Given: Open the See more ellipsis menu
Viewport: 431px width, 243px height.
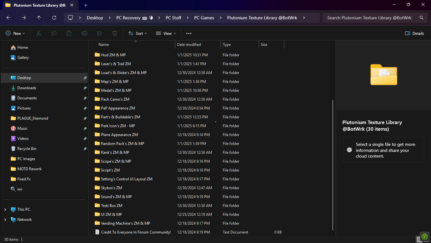Looking at the screenshot, I should click(189, 33).
